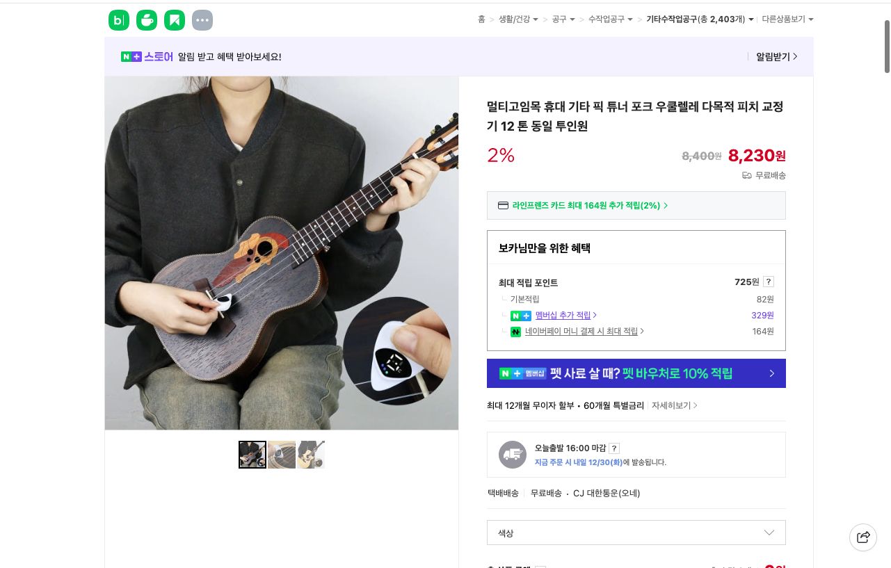Click the green bookmark icon
Viewport: 891px width, 568px height.
click(175, 20)
